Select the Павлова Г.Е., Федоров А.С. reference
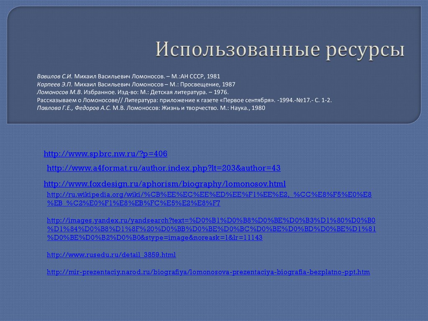428x321 pixels. [x=151, y=108]
